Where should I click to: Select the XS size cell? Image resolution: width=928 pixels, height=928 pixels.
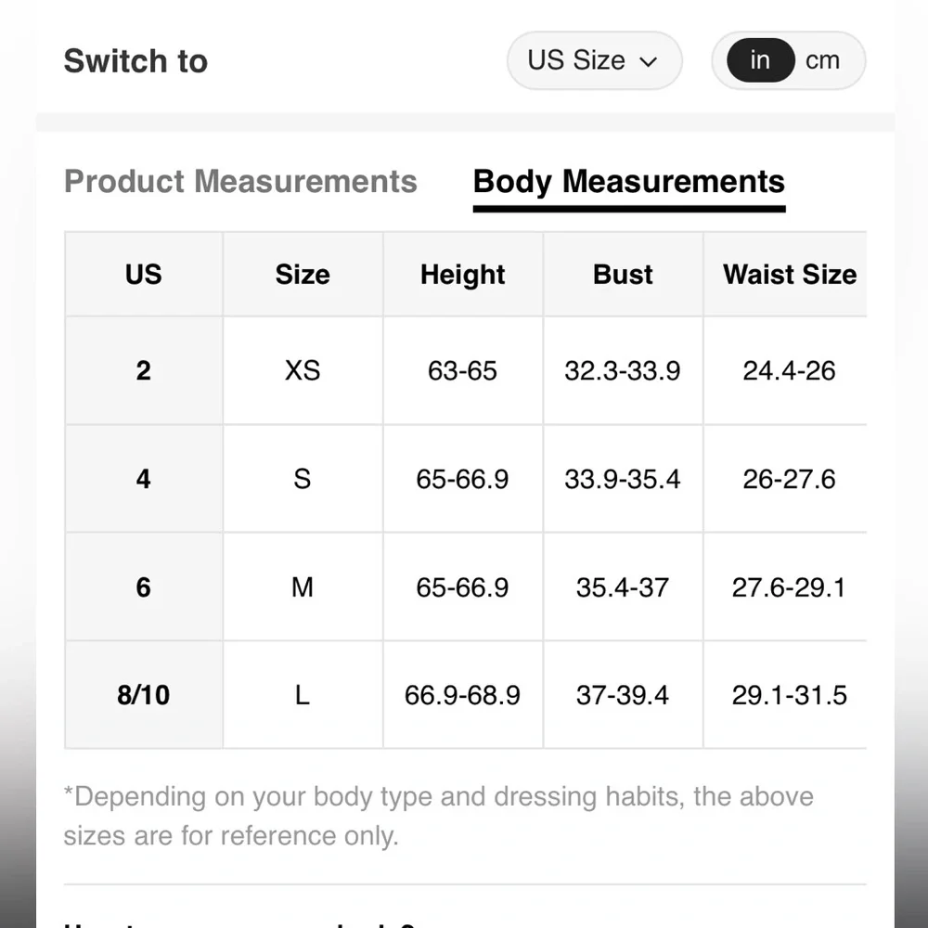click(x=303, y=371)
